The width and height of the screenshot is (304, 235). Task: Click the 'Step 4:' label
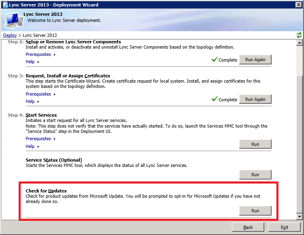click(15, 115)
